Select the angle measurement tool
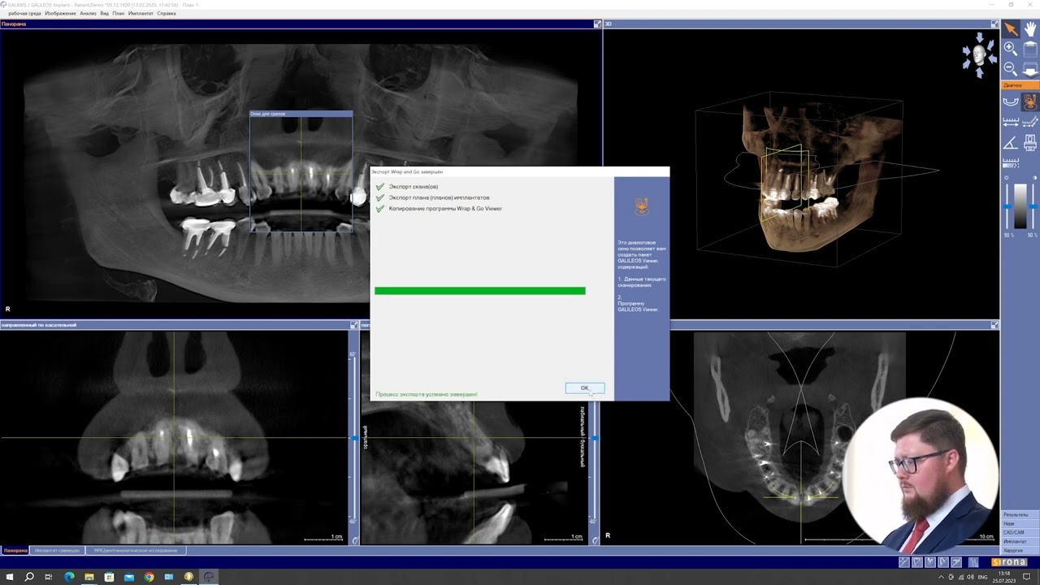The image size is (1040, 585). (1010, 143)
